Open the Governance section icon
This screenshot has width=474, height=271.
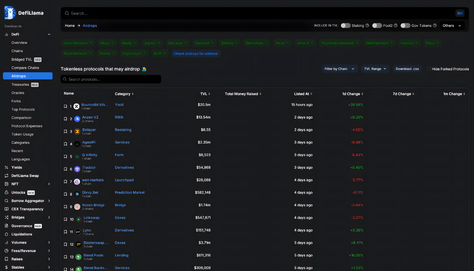tap(6, 226)
